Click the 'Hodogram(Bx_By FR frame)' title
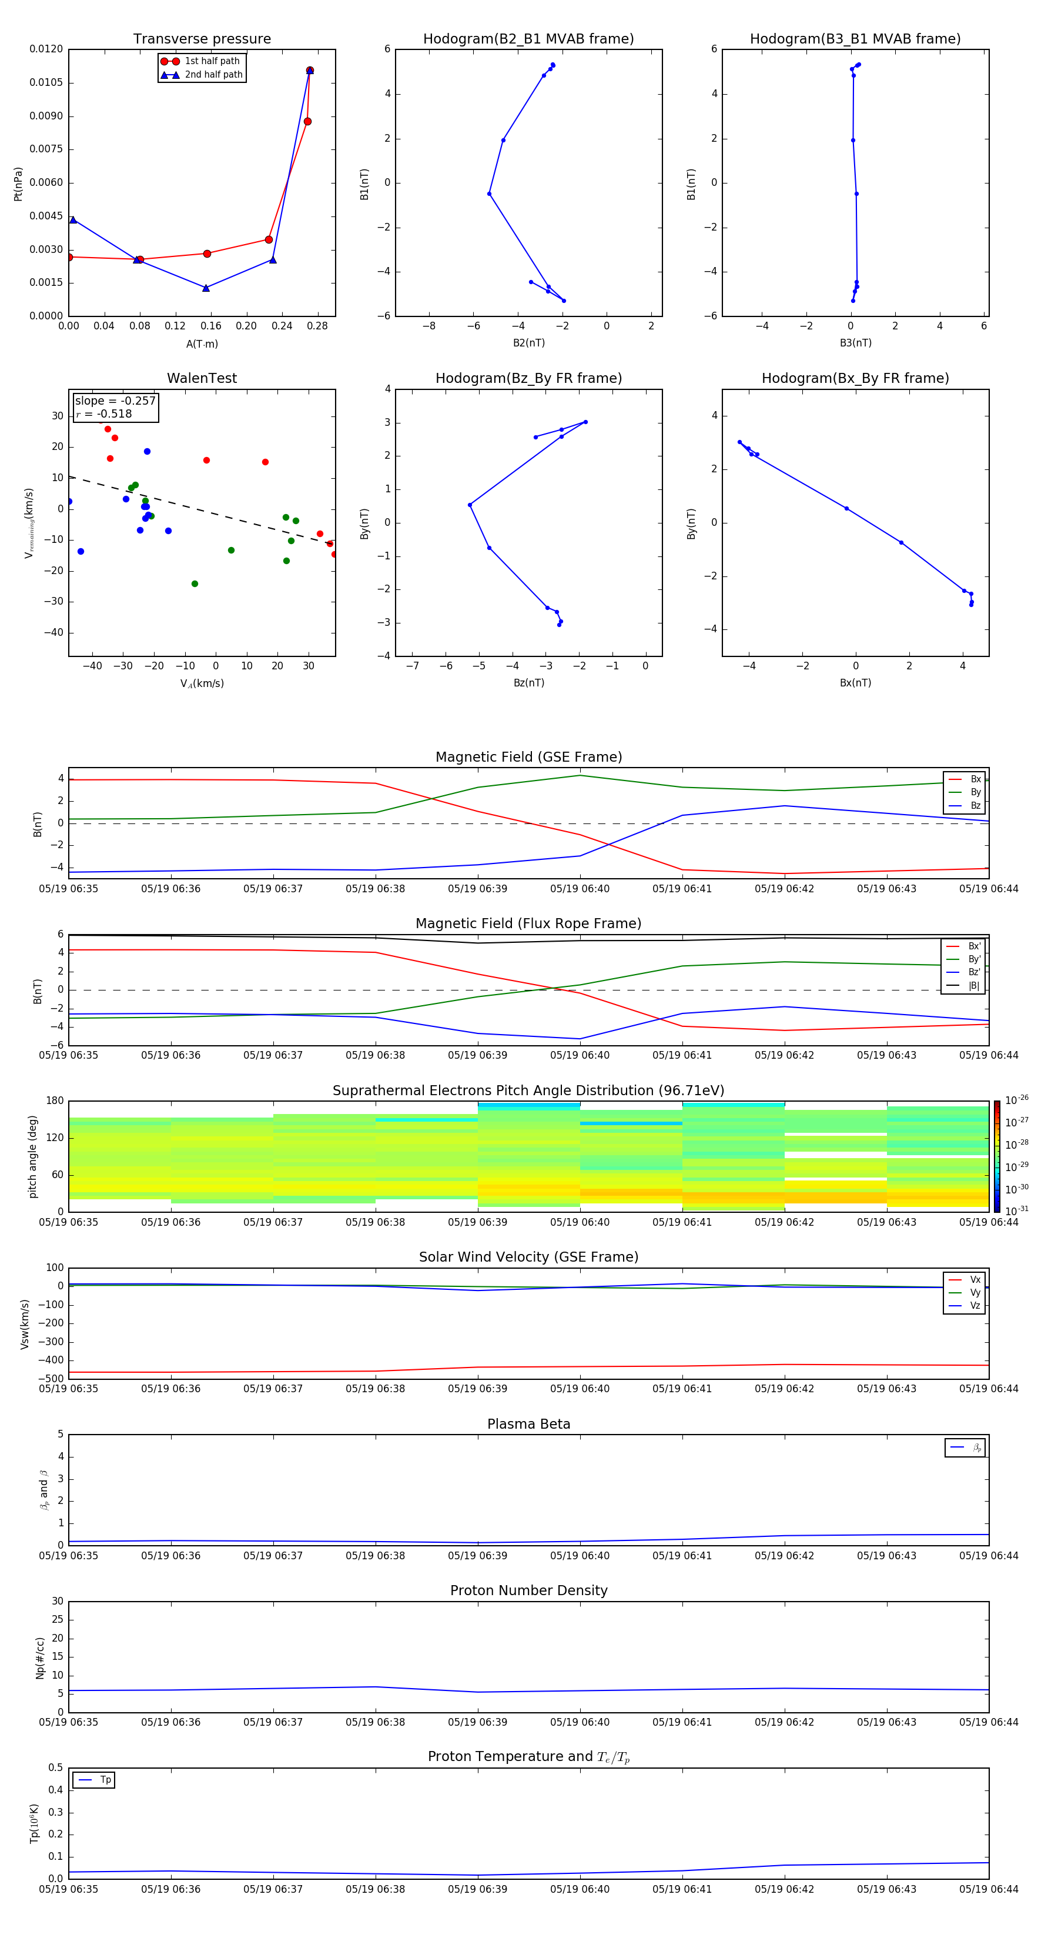The image size is (1058, 1941). coord(855,378)
